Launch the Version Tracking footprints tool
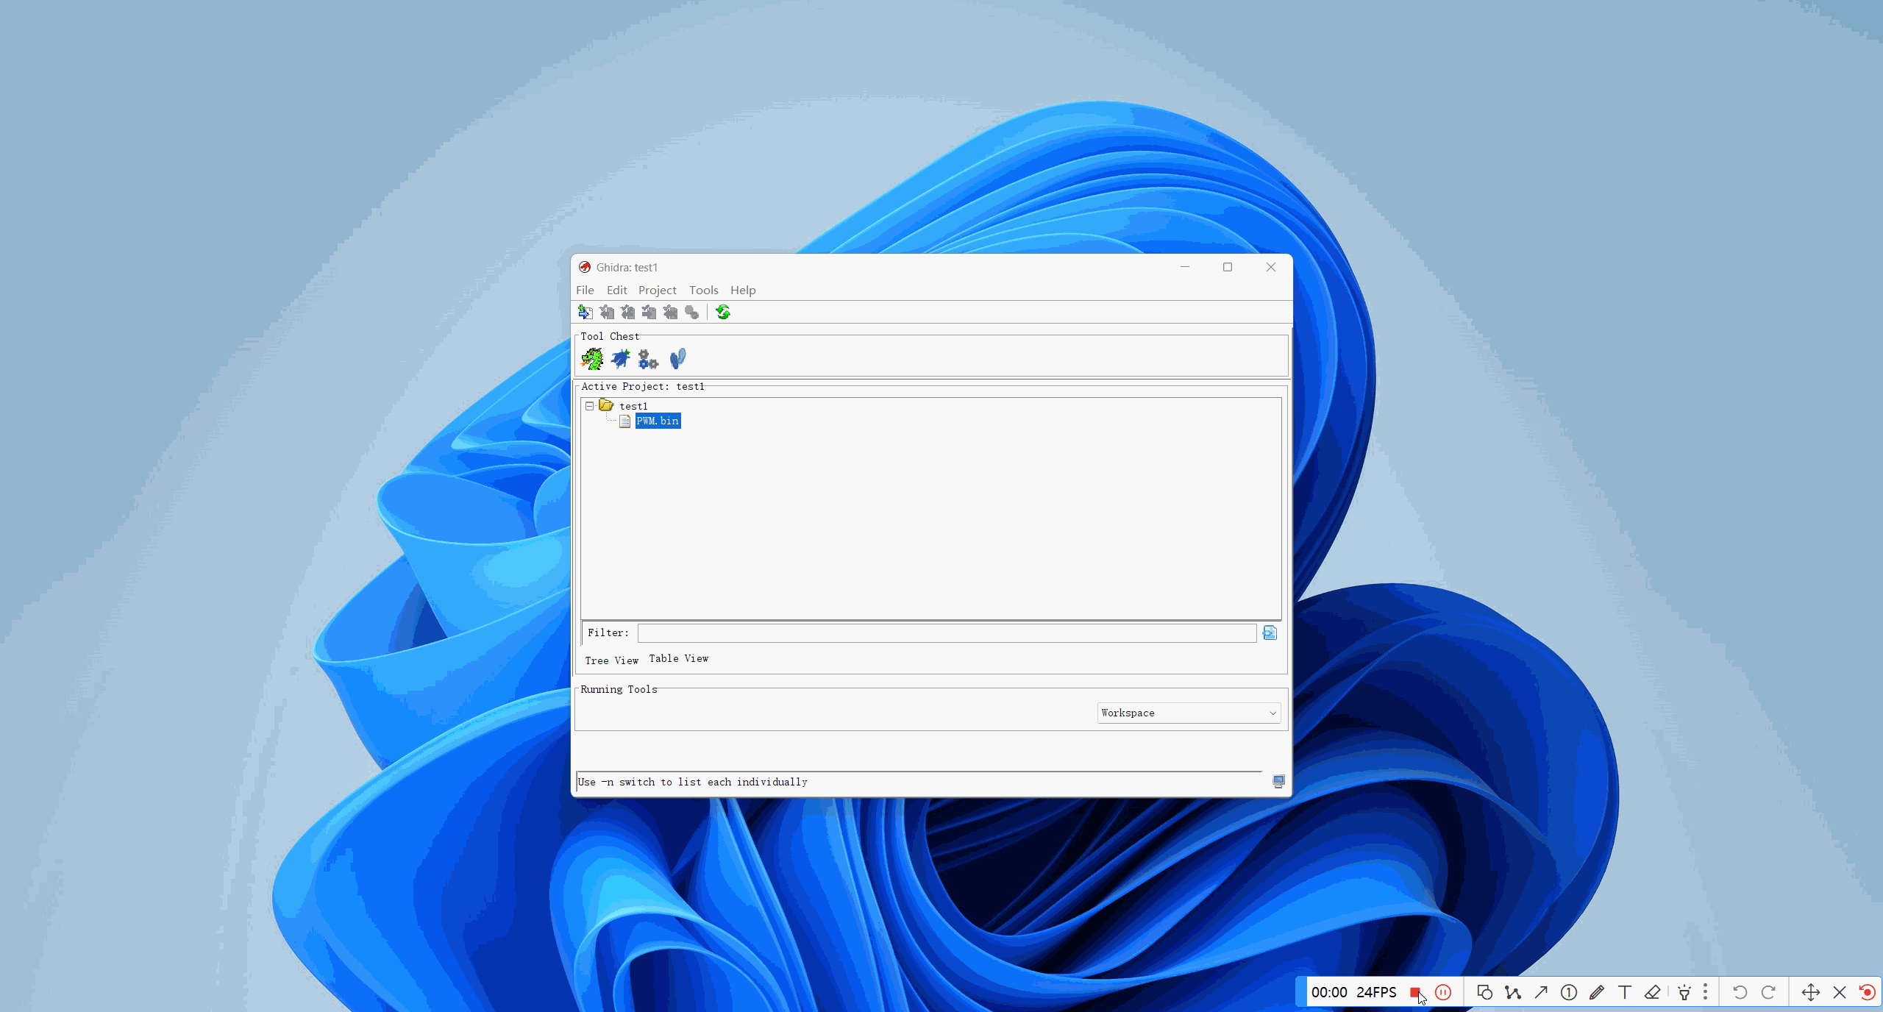The height and width of the screenshot is (1012, 1883). 677,359
